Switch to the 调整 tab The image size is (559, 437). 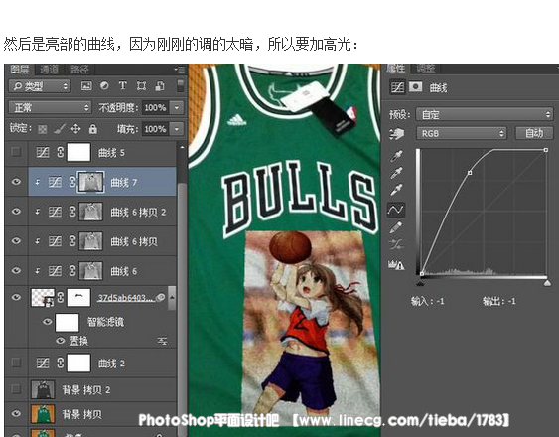tap(425, 69)
